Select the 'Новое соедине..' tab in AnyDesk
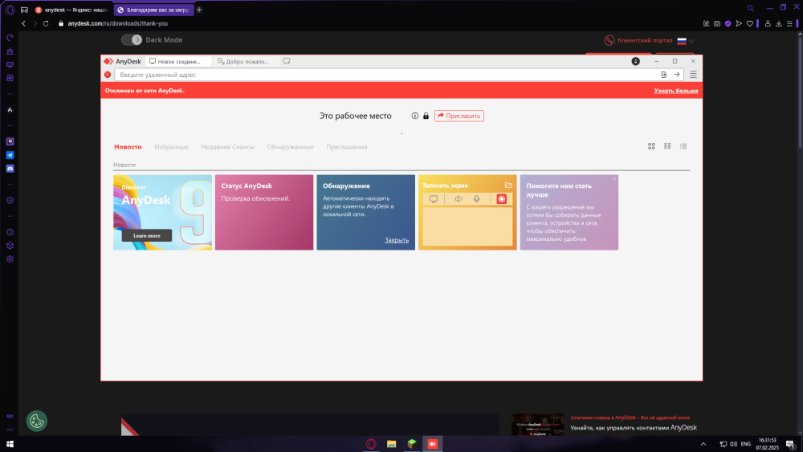 [x=178, y=62]
